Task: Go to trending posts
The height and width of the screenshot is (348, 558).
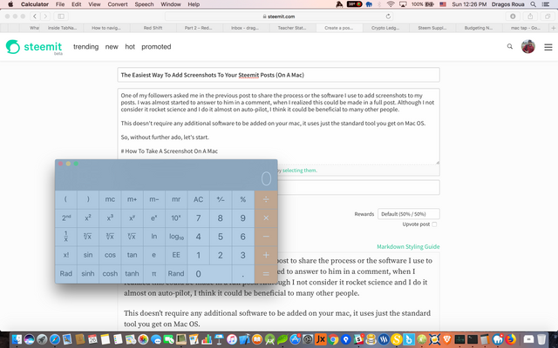Action: (85, 46)
